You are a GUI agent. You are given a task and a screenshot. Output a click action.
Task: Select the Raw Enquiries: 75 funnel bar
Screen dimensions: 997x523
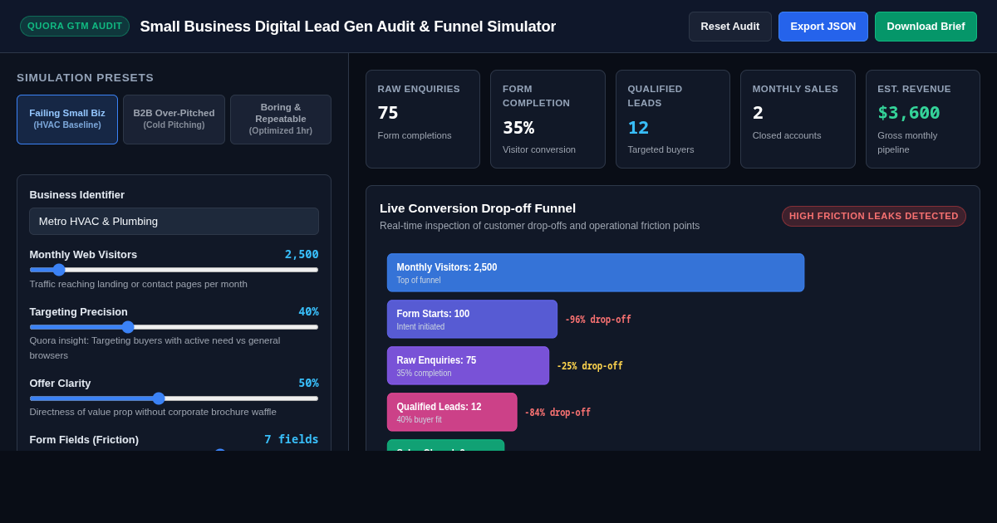[x=468, y=365]
